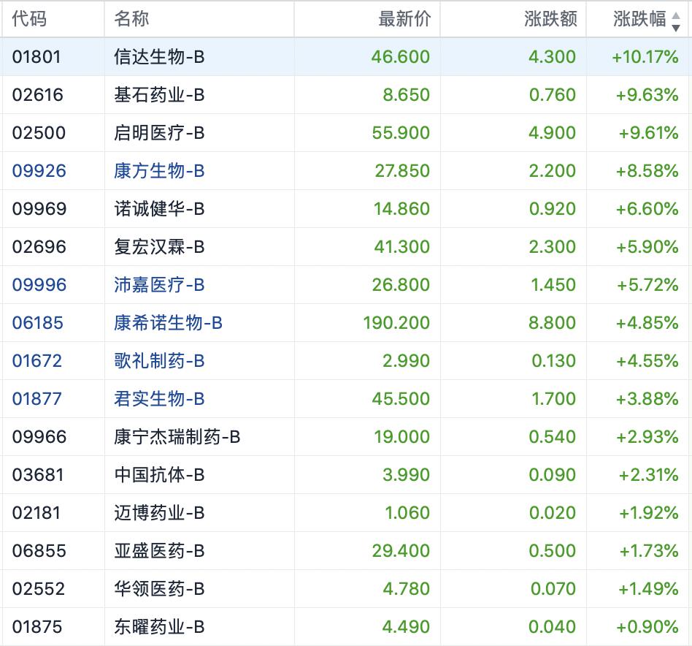Click change amount 1.450
The image size is (692, 646).
click(x=553, y=285)
